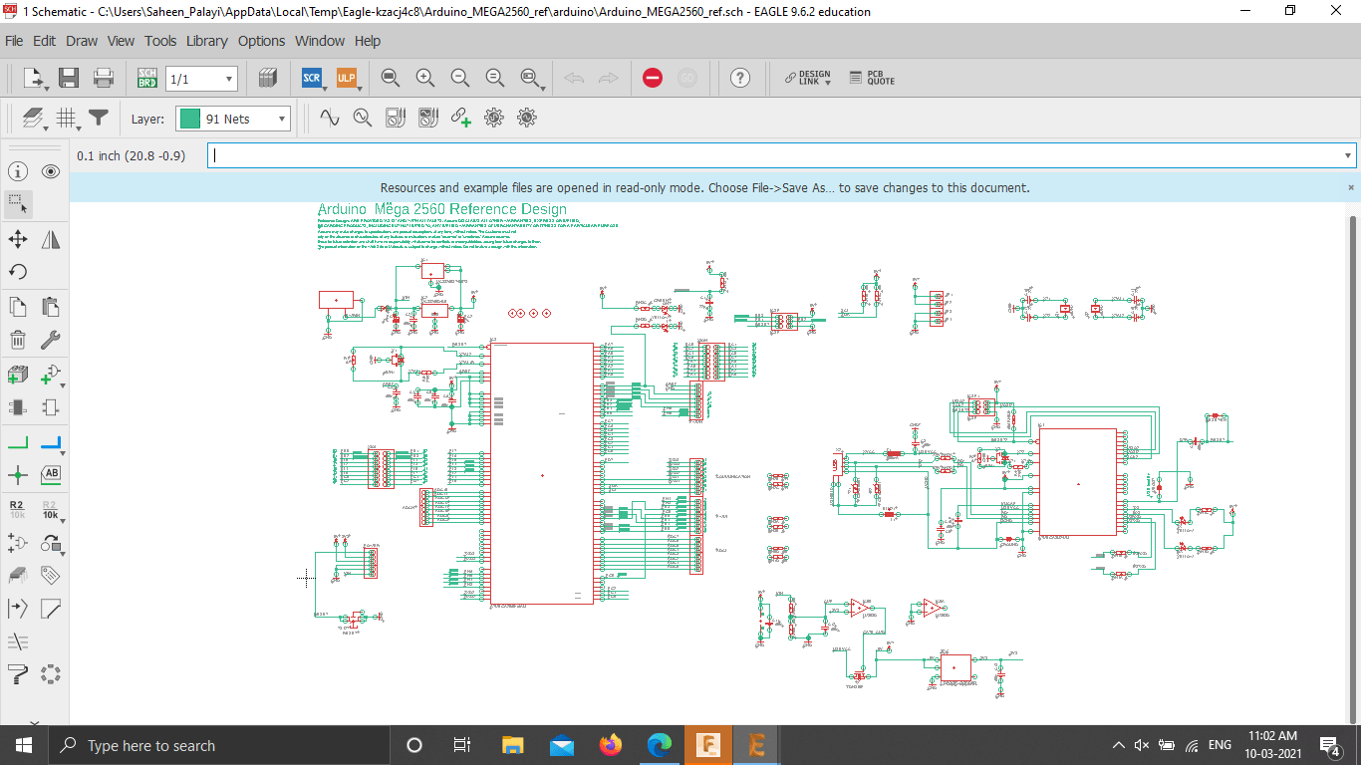
Task: Open Firefox from the taskbar
Action: (610, 745)
